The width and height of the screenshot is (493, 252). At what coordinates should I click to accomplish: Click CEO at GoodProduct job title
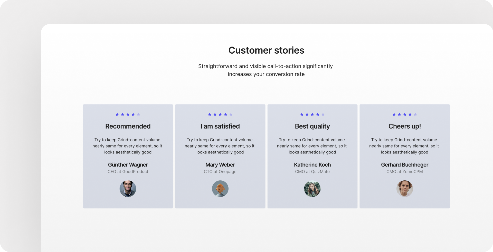pyautogui.click(x=128, y=172)
